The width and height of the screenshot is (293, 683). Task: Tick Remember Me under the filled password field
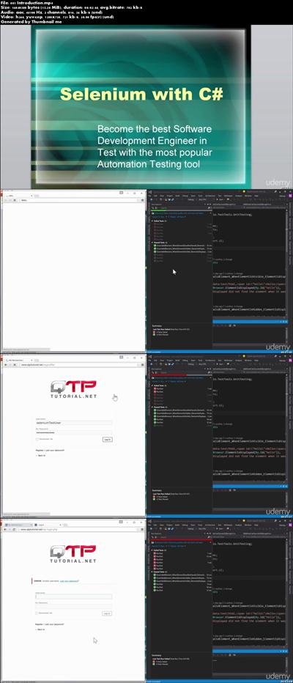[37, 439]
